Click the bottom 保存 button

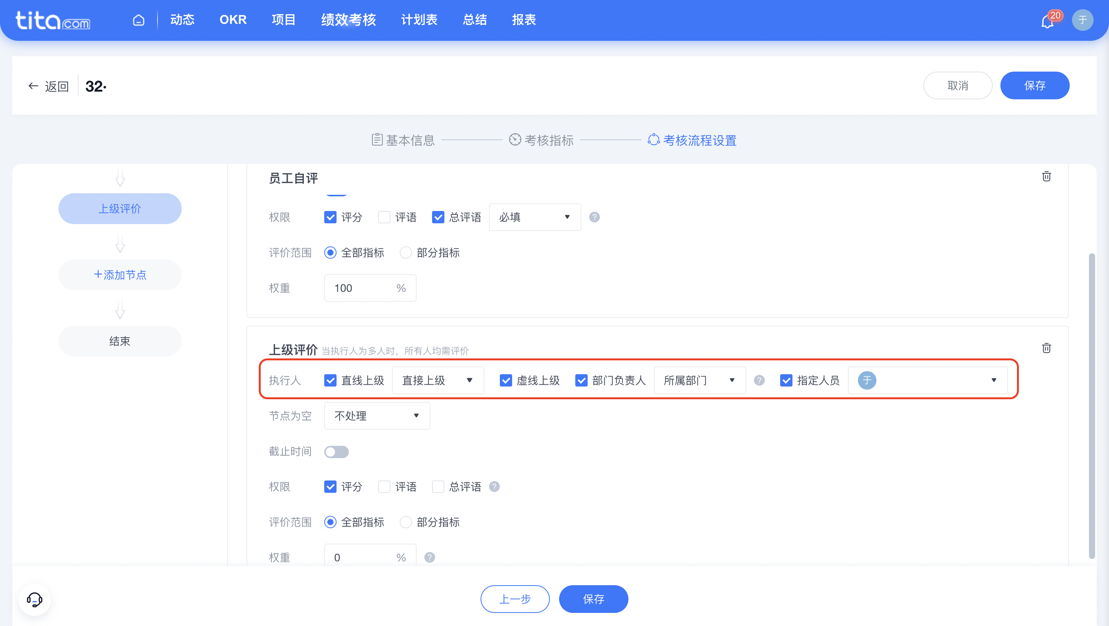pyautogui.click(x=593, y=599)
